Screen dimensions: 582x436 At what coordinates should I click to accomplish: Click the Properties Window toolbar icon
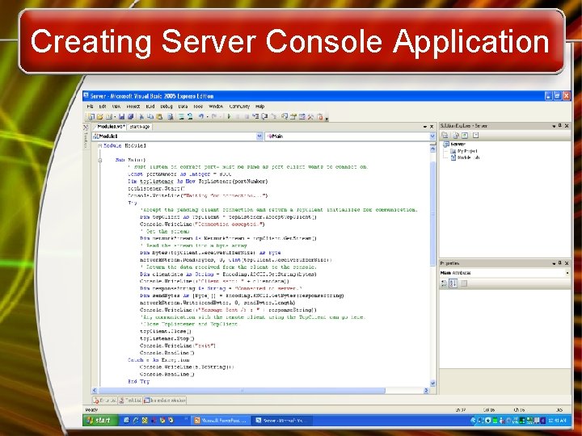pyautogui.click(x=293, y=117)
